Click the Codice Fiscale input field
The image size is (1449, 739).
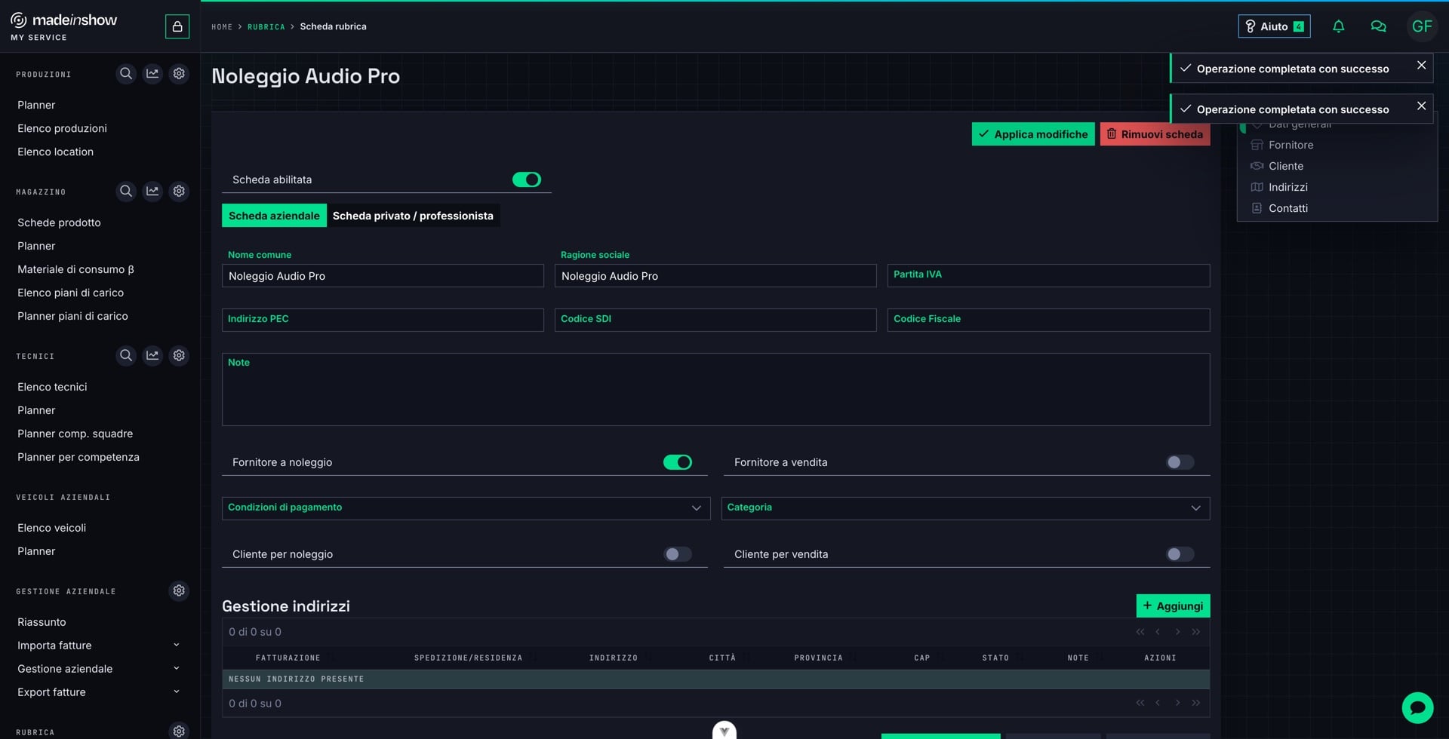point(1048,320)
